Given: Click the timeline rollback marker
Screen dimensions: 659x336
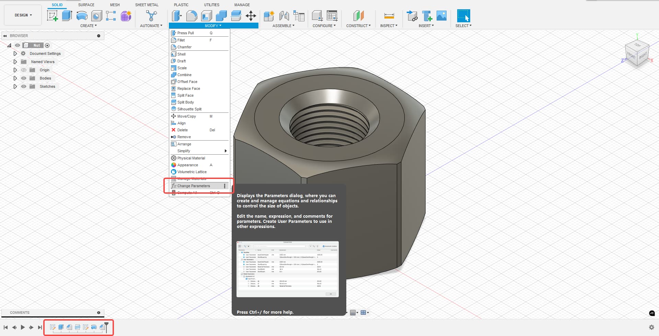Looking at the screenshot, I should (x=106, y=327).
